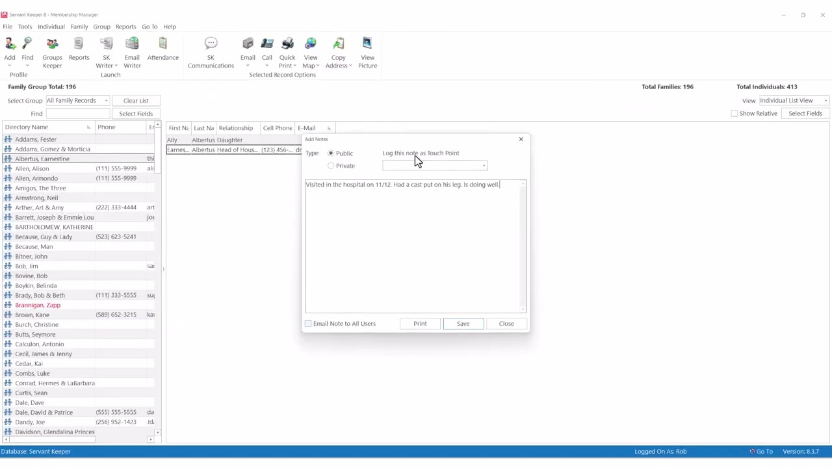This screenshot has width=832, height=468.
Task: Select the Albertus, Earnestine family row
Action: pos(79,159)
